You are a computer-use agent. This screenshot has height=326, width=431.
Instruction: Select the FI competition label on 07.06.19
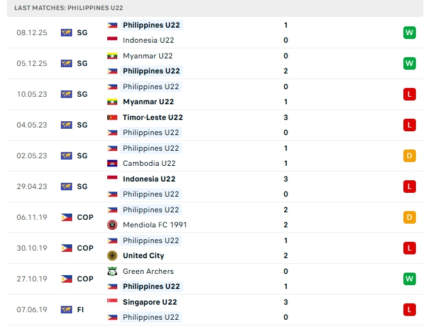pos(81,310)
